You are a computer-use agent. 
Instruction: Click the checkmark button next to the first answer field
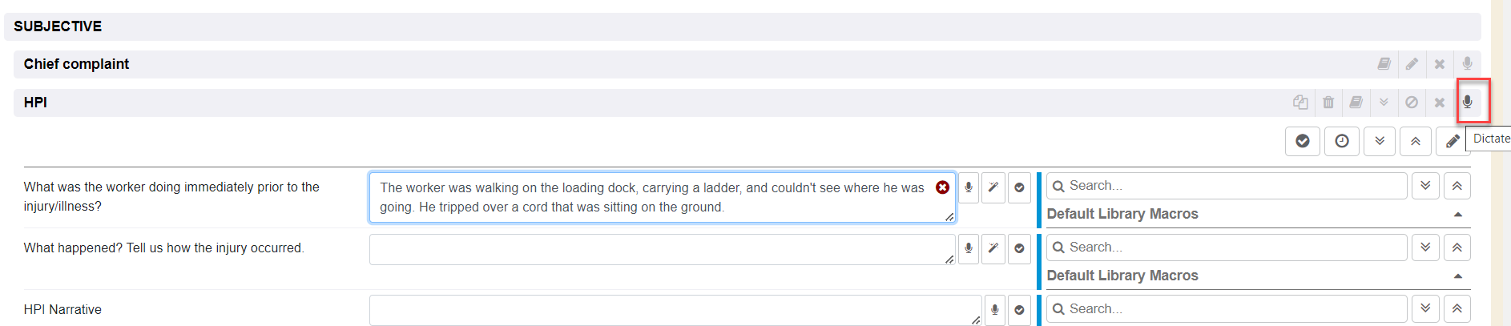tap(1019, 187)
